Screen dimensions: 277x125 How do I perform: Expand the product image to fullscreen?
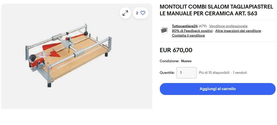tap(125, 13)
